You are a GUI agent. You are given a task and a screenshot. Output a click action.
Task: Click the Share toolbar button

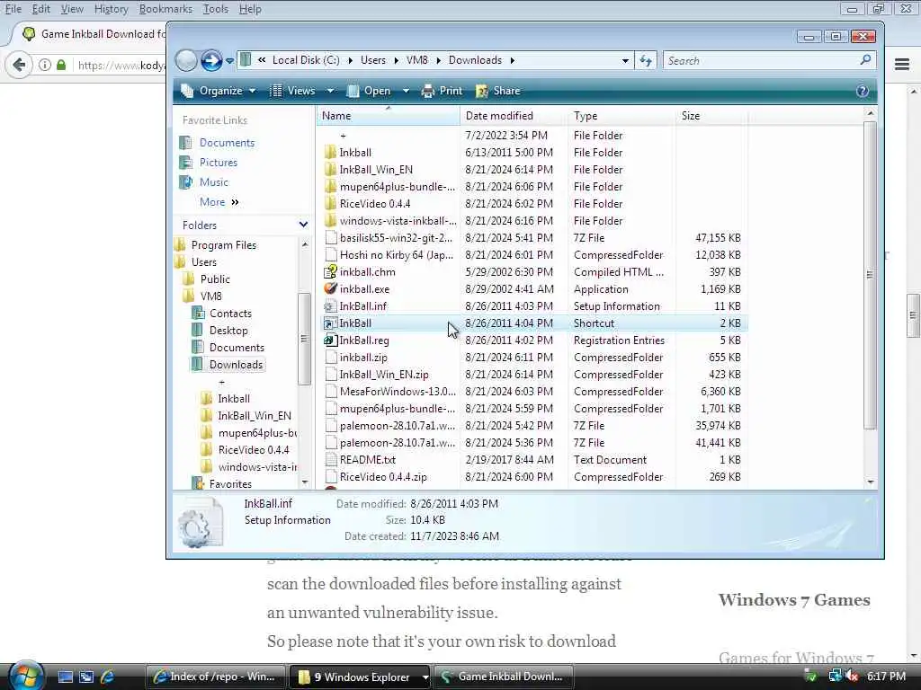[497, 91]
